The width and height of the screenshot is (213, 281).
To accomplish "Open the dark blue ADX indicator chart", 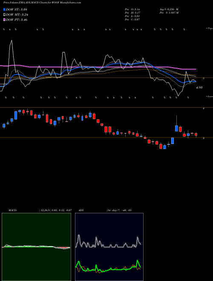I will [x=109, y=247].
